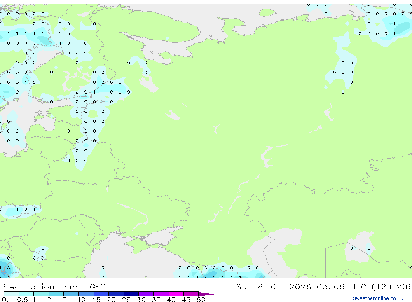Click the 0.1 mm legend color swatch

coord(11,294)
